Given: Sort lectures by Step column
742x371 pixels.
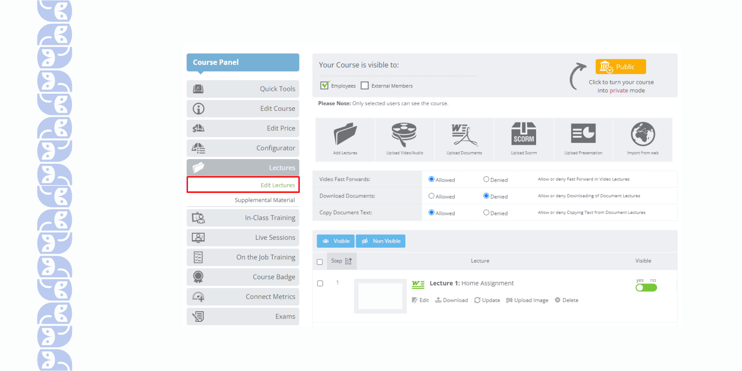Looking at the screenshot, I should coord(342,261).
